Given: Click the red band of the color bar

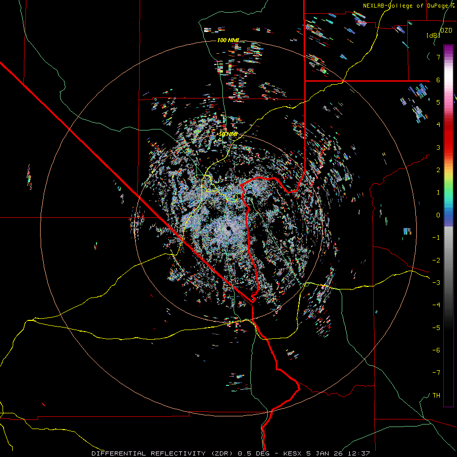Looking at the screenshot, I should [x=448, y=140].
